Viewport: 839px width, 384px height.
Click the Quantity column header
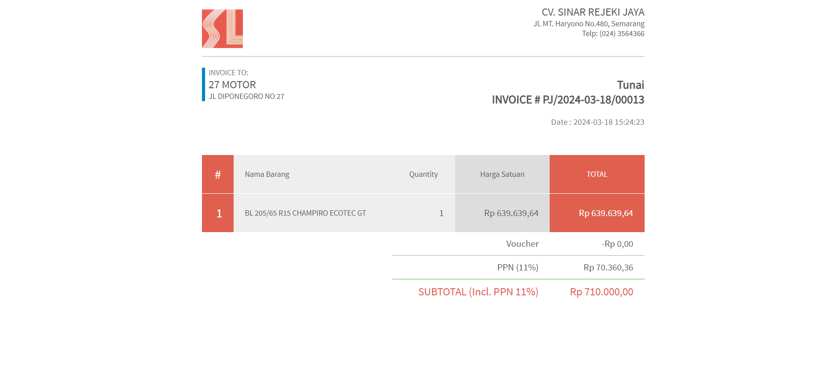tap(423, 175)
